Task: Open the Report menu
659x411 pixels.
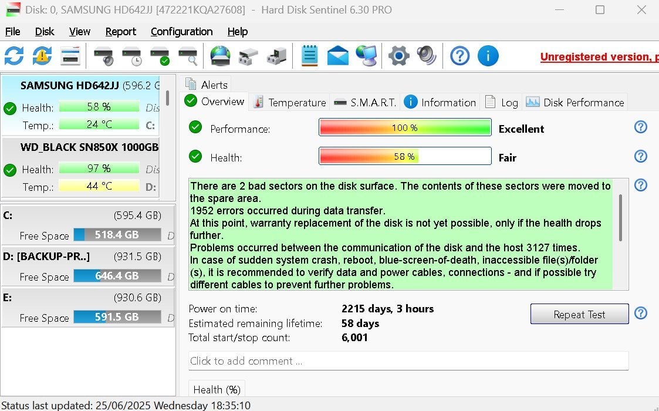Action: [x=121, y=32]
